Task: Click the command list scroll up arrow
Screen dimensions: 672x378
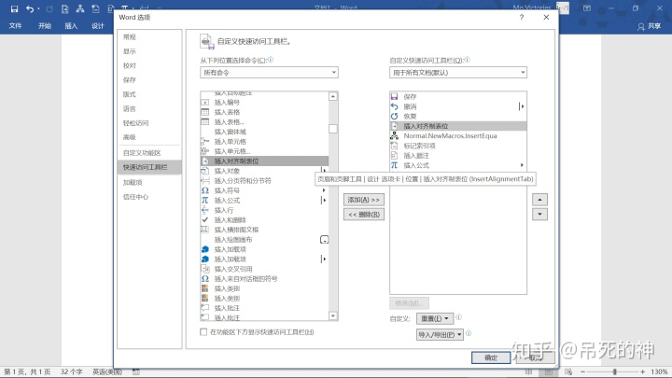Action: (x=333, y=96)
